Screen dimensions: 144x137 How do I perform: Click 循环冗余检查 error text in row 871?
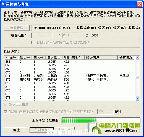point(97,76)
